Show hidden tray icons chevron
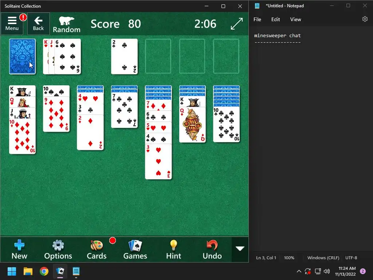 point(299,271)
